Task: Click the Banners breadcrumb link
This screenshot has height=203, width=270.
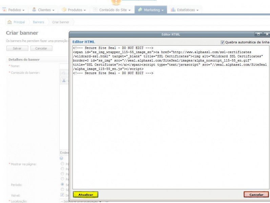Action: (x=39, y=22)
